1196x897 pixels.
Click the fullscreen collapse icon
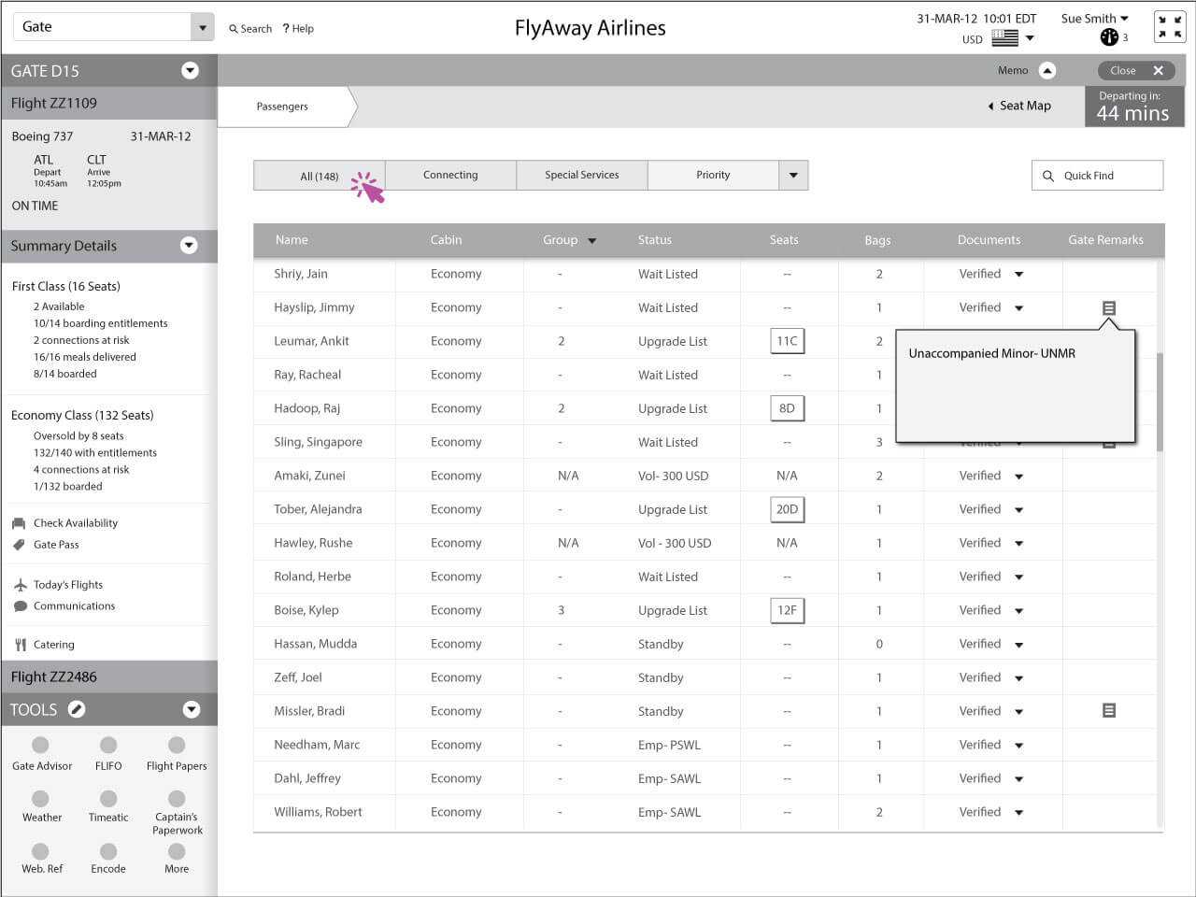click(1169, 27)
